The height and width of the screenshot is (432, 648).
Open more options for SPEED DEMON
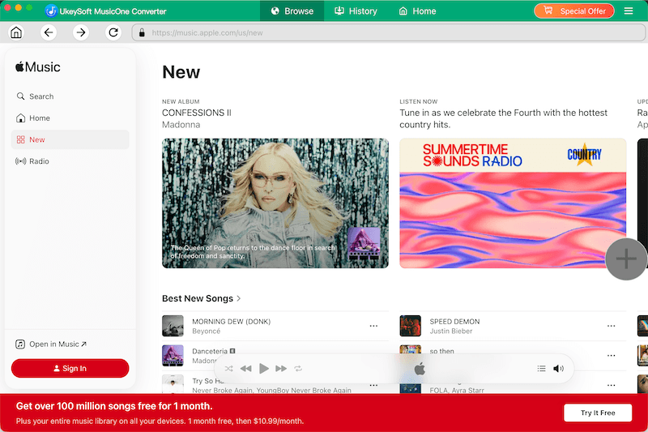(x=612, y=326)
